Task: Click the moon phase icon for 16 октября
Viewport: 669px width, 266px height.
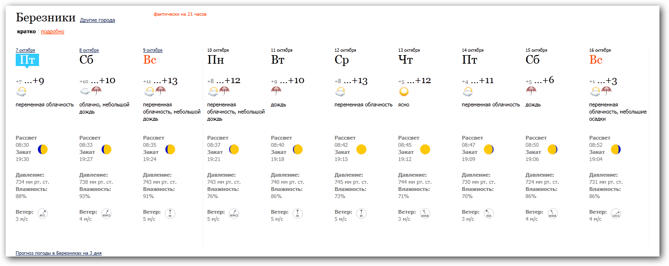Action: coord(616,150)
